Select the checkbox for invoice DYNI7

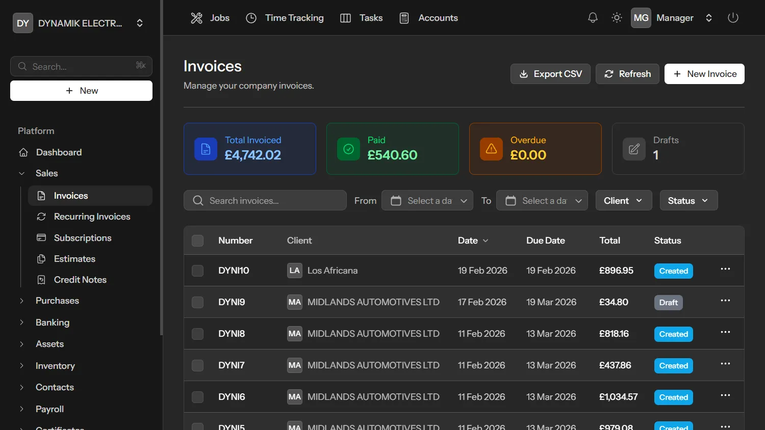coord(197,365)
